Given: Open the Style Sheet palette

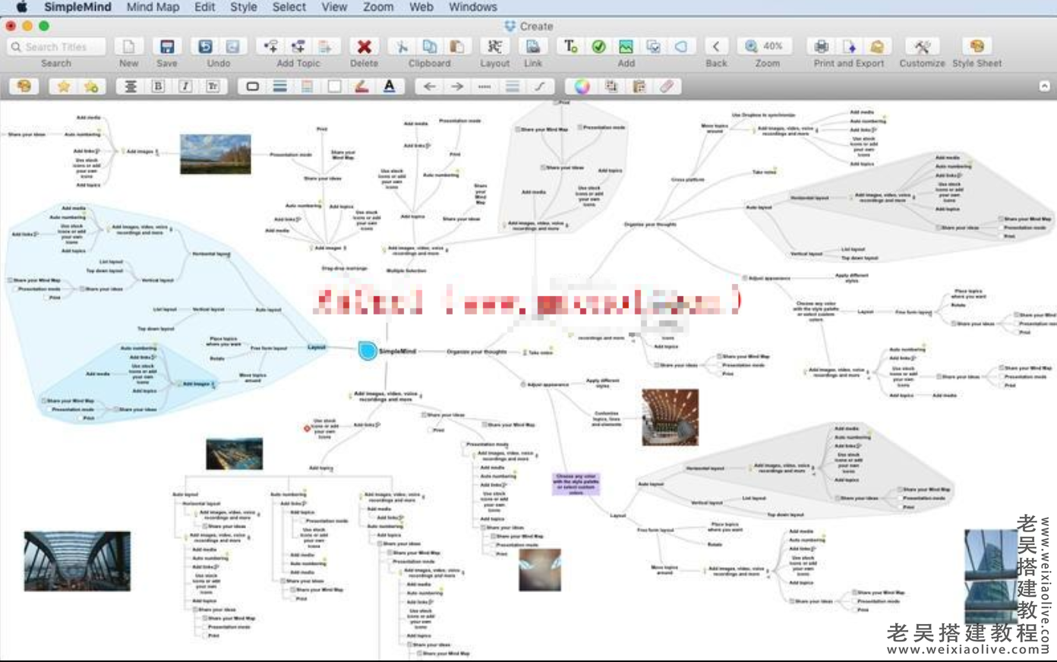Looking at the screenshot, I should pos(977,46).
